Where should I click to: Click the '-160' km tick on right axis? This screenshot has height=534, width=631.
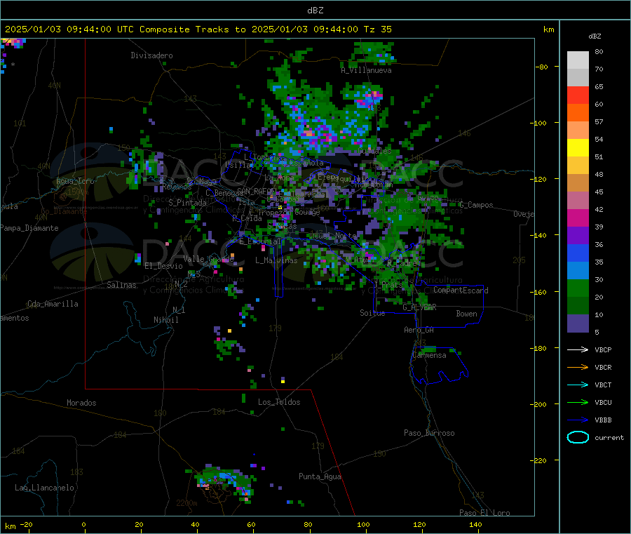(x=541, y=292)
